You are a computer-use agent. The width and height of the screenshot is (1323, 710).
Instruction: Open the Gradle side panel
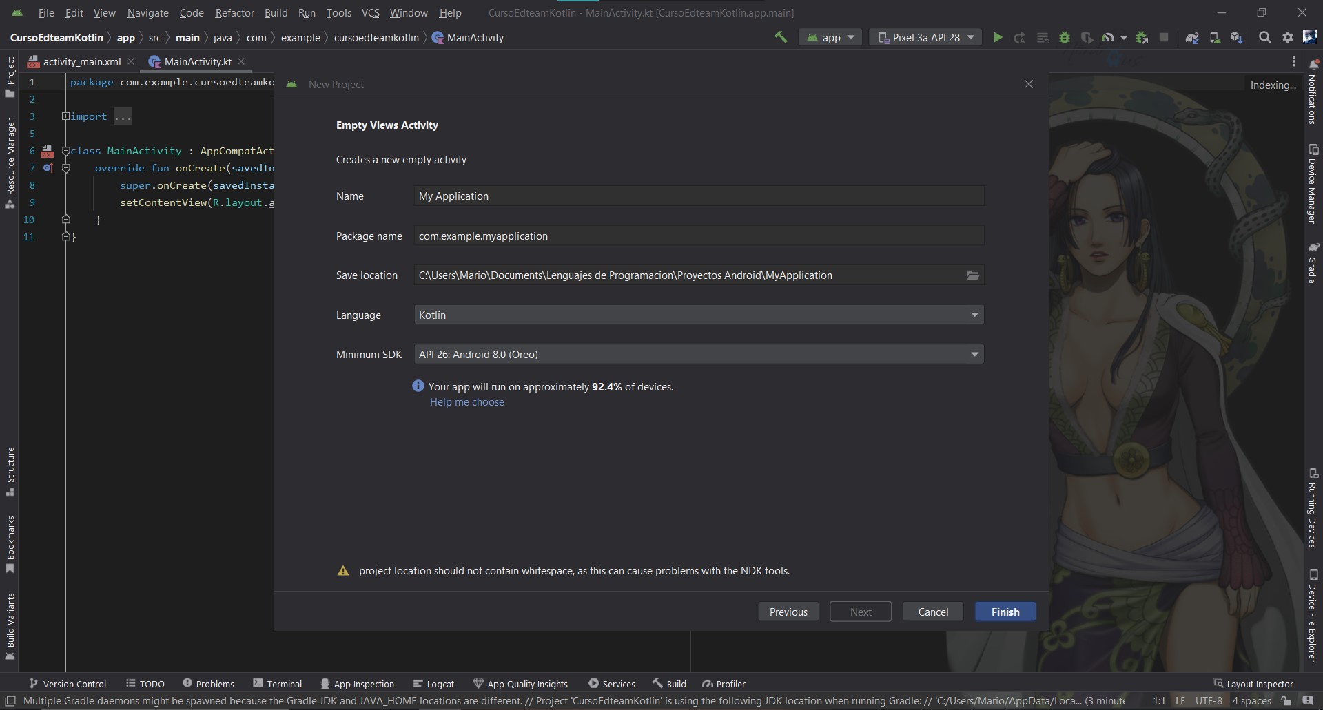click(x=1313, y=262)
